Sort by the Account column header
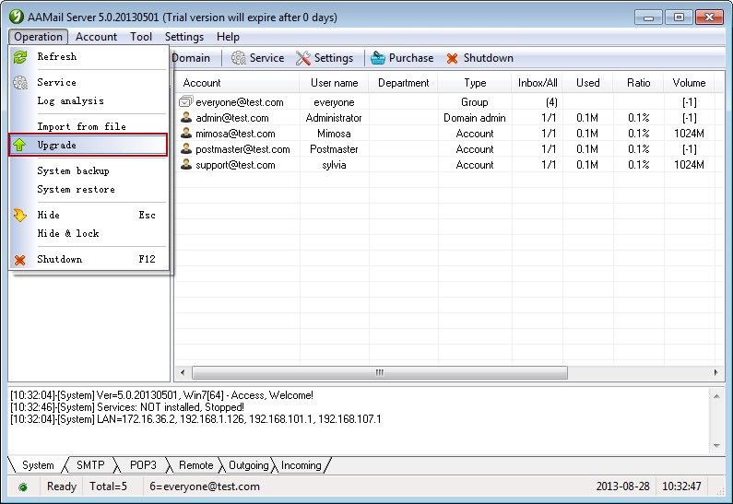Viewport: 733px width, 504px height. pos(237,83)
